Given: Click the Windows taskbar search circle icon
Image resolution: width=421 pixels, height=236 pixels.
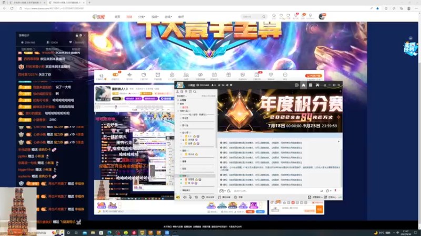Looking at the screenshot, I should (68, 233).
